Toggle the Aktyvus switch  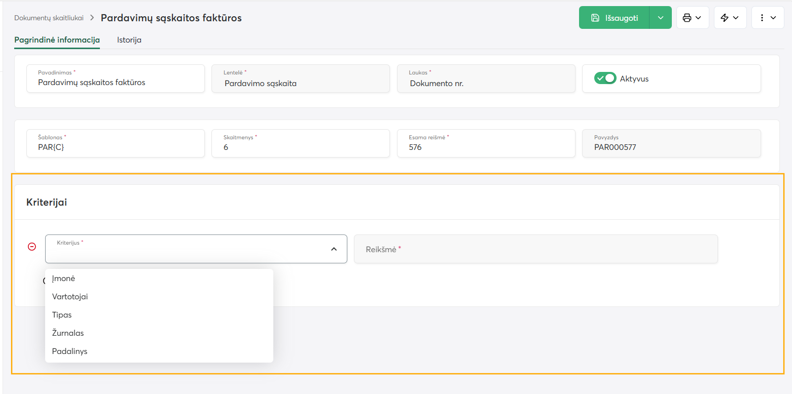(605, 78)
